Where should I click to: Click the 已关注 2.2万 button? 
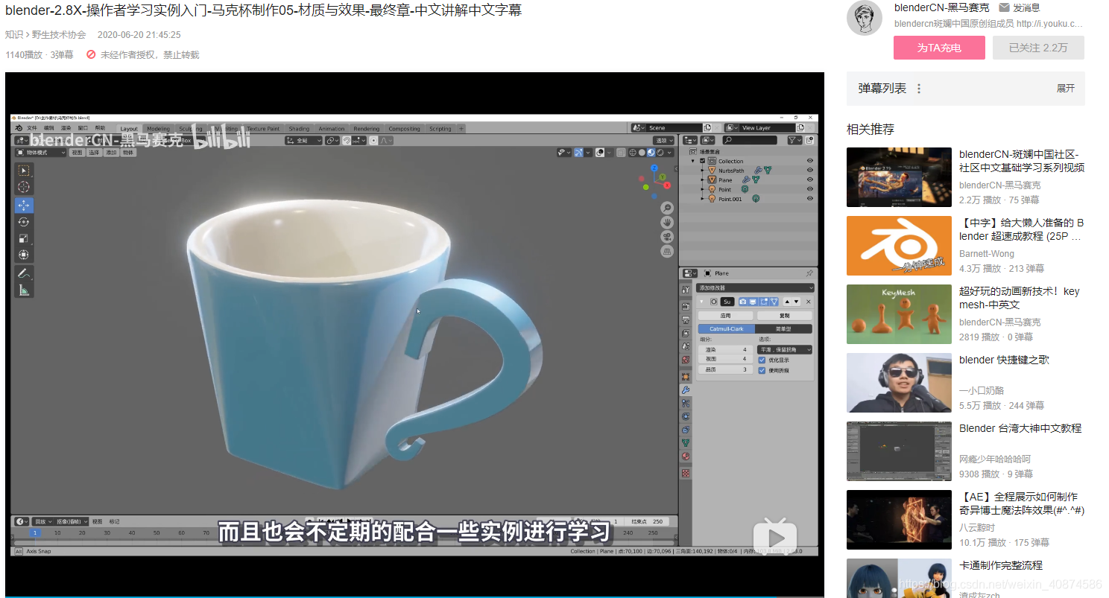point(1038,48)
